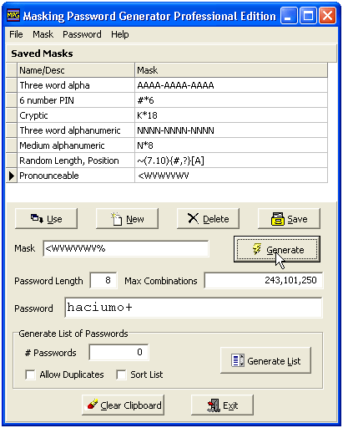Click the eraser icon on Clear Clipboard
The image size is (343, 428).
click(93, 405)
